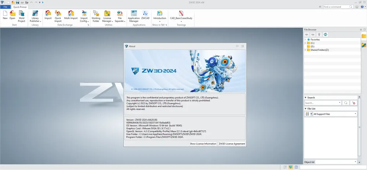Click the window layout icon in status bar
The image size is (367, 170).
pos(296,167)
